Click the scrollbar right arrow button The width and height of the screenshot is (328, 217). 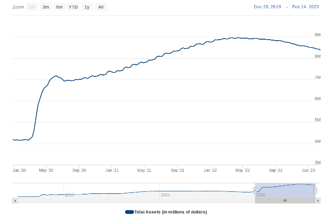[318, 200]
